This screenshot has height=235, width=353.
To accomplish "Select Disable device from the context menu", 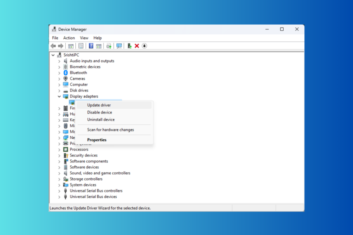I will [x=99, y=112].
